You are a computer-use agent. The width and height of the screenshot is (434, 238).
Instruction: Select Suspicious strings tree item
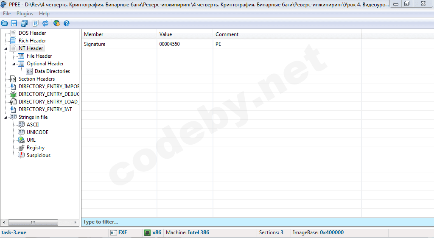click(39, 155)
